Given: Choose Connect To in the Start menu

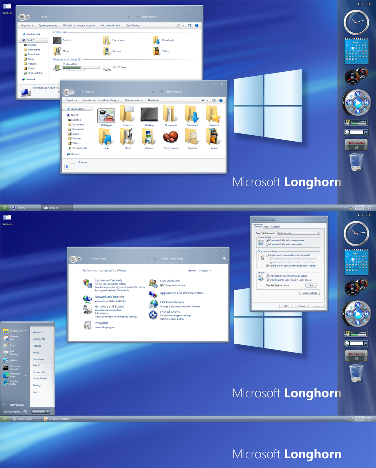Looking at the screenshot, I should [x=39, y=372].
